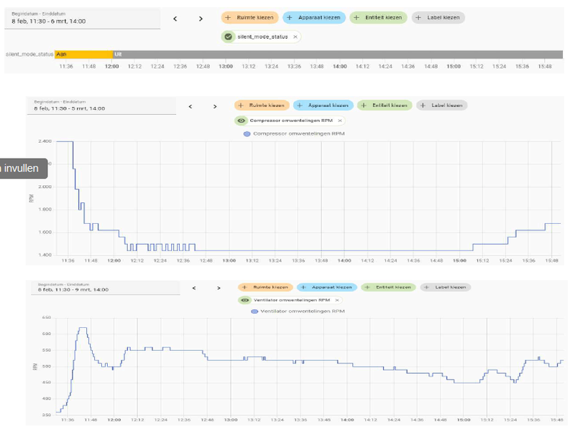Go to previous period in silent_mode_status panel

175,19
